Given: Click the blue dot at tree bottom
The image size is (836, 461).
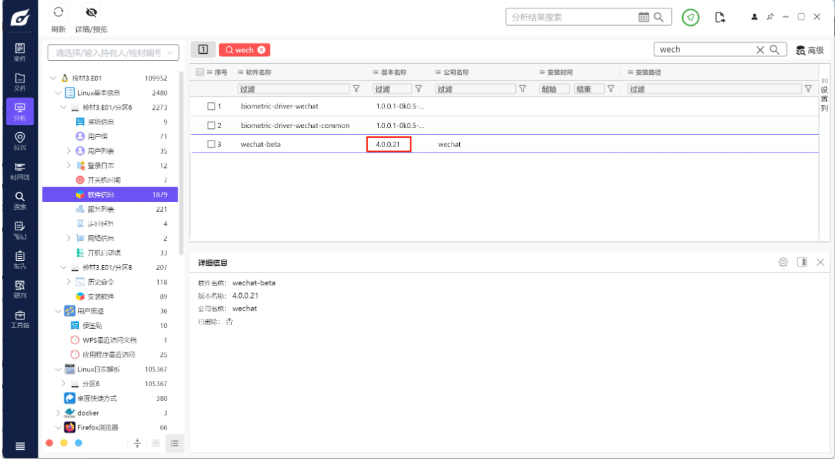Looking at the screenshot, I should 78,443.
